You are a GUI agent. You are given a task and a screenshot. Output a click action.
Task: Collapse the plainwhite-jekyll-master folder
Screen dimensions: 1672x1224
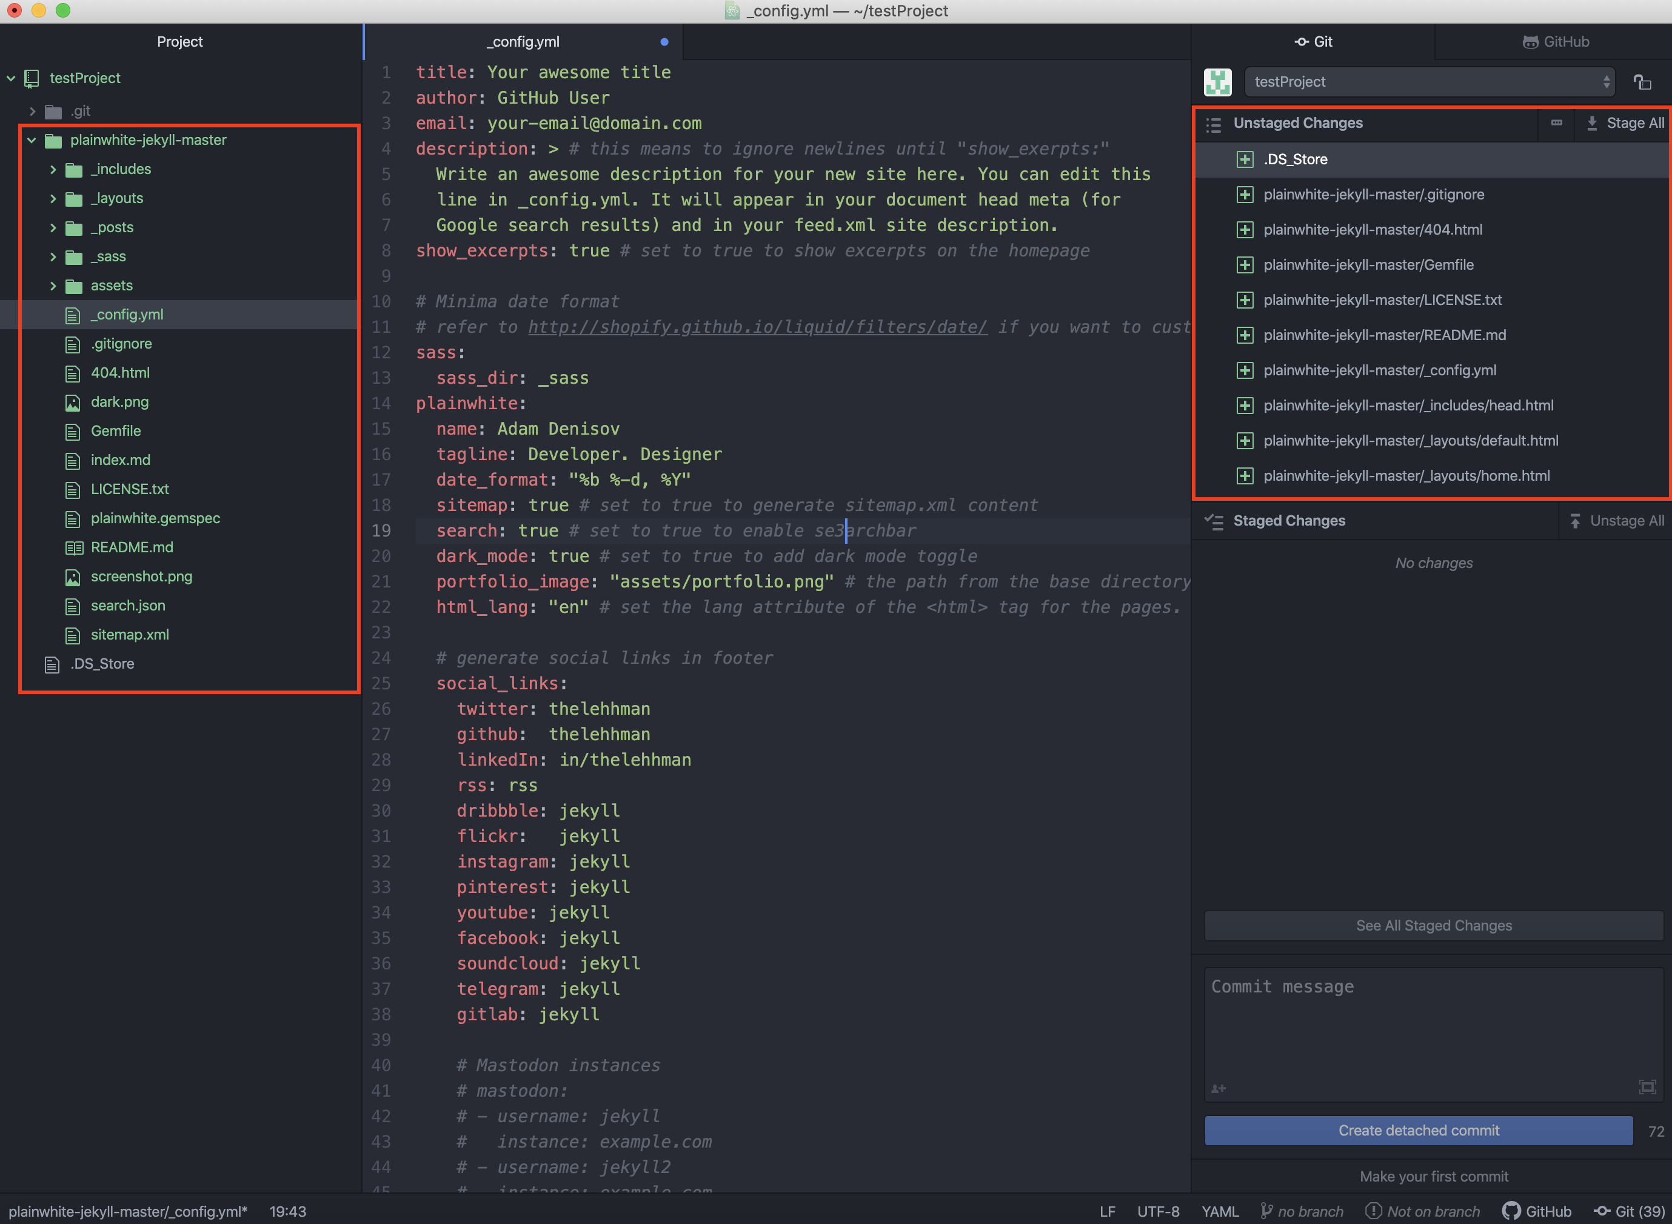[x=32, y=140]
